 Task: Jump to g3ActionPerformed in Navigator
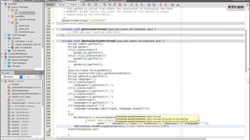pyautogui.click(x=26, y=87)
